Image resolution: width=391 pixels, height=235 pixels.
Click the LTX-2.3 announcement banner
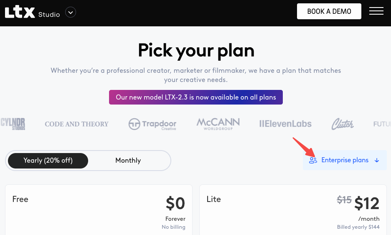pyautogui.click(x=196, y=97)
